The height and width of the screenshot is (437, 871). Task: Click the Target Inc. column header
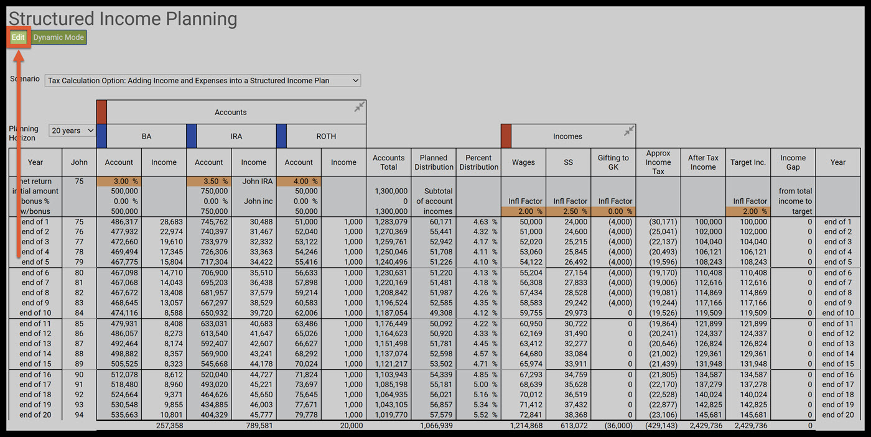pos(748,162)
